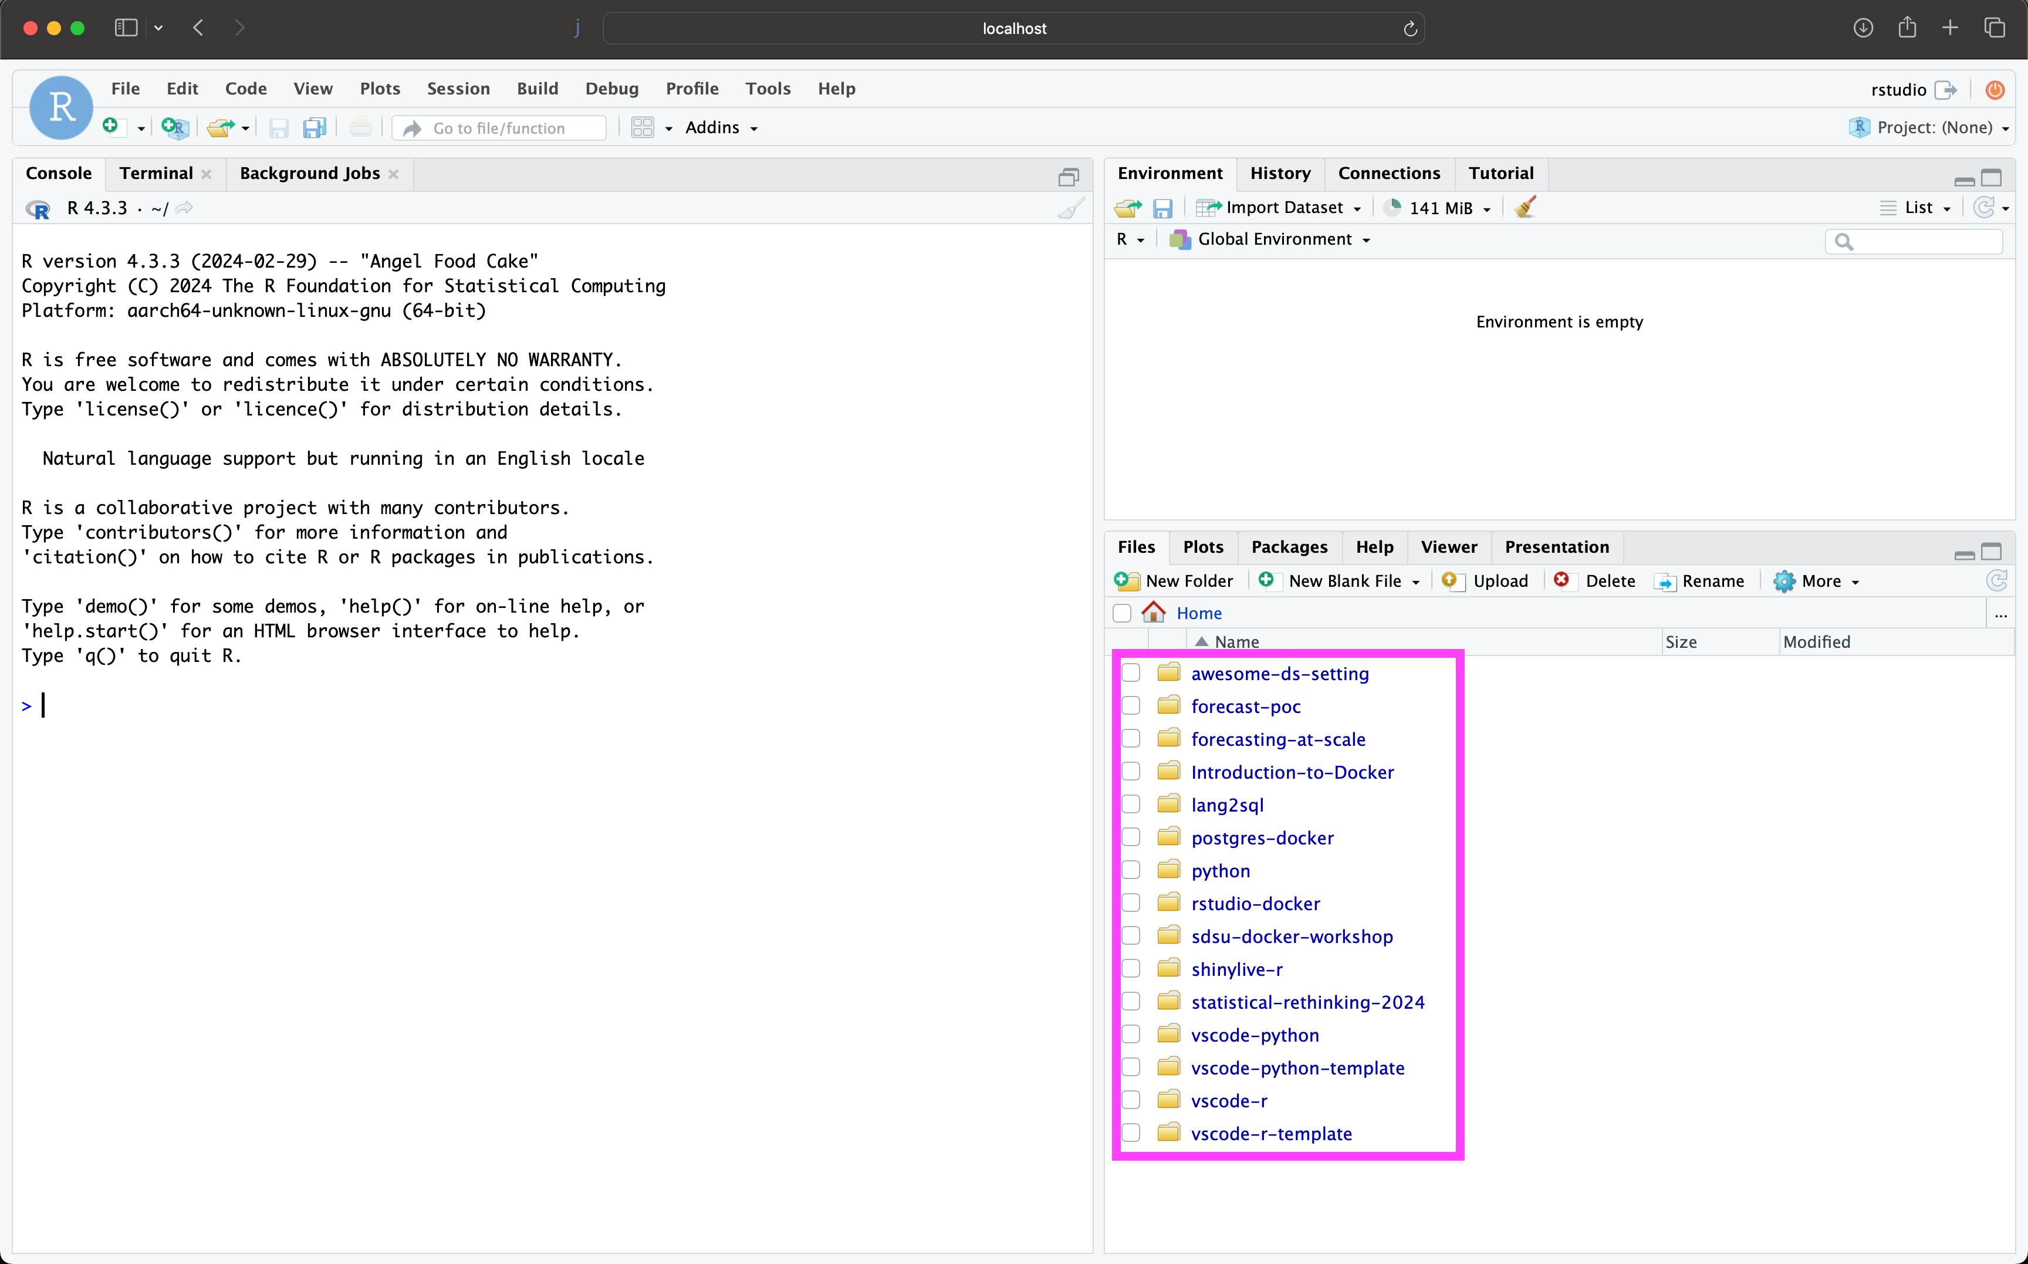Click the New Folder button
This screenshot has height=1264, width=2028.
[1174, 581]
